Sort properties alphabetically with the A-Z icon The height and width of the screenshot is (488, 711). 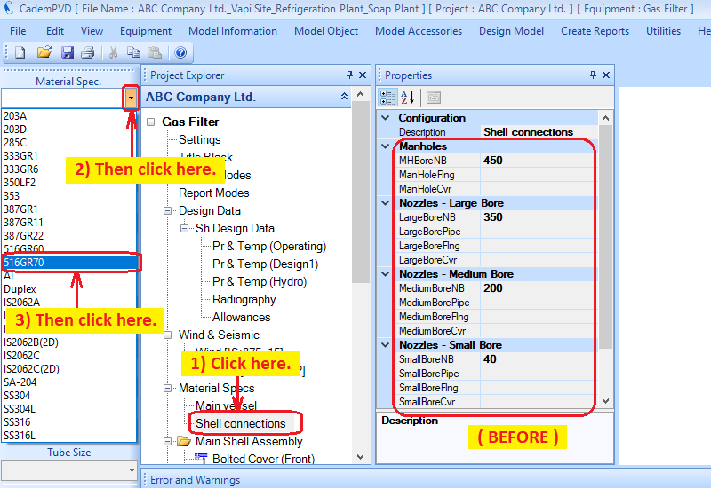[408, 98]
